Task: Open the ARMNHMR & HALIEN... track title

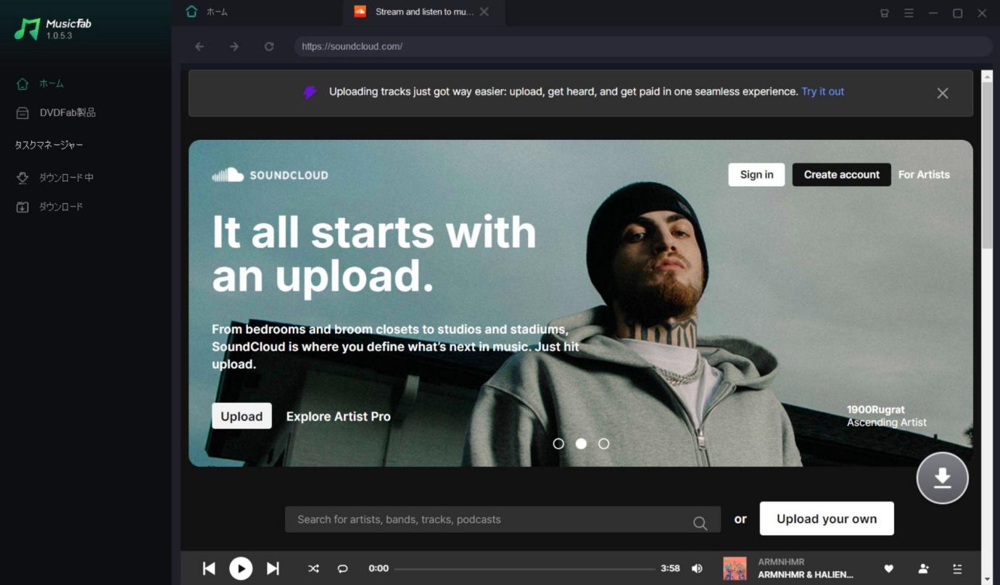Action: click(806, 575)
